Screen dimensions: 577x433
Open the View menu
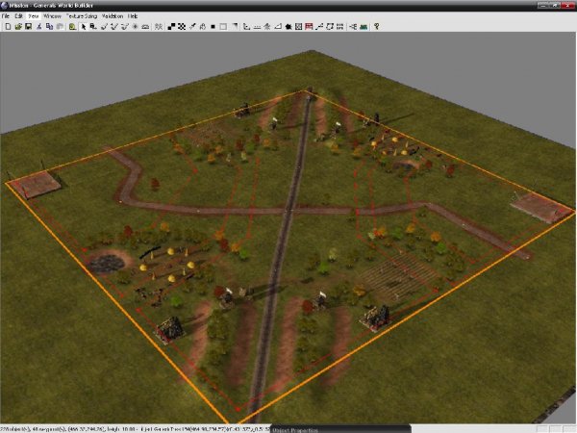click(x=34, y=16)
